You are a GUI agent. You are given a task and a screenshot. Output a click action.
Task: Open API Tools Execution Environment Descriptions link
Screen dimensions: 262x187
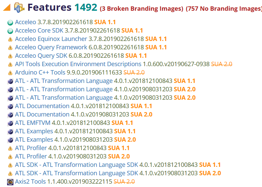78,64
